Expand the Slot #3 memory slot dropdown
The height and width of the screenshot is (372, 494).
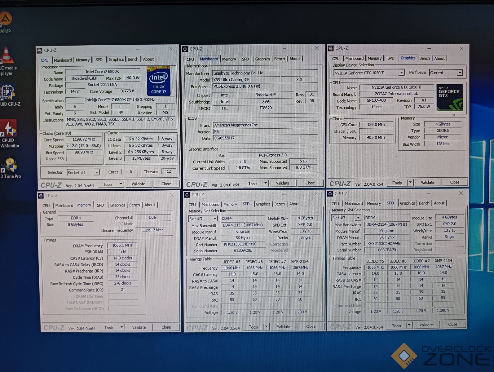click(215, 219)
